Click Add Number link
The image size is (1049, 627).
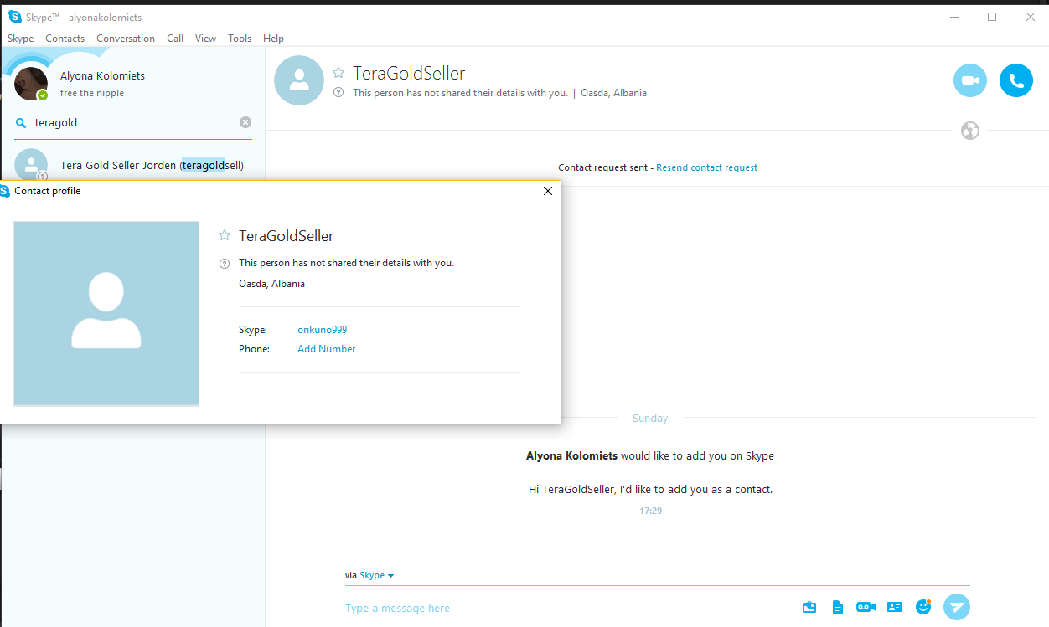[327, 349]
